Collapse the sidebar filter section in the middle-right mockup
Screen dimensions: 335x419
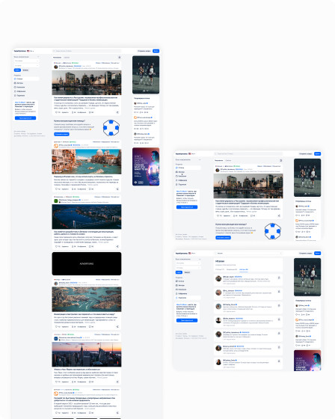200,160
